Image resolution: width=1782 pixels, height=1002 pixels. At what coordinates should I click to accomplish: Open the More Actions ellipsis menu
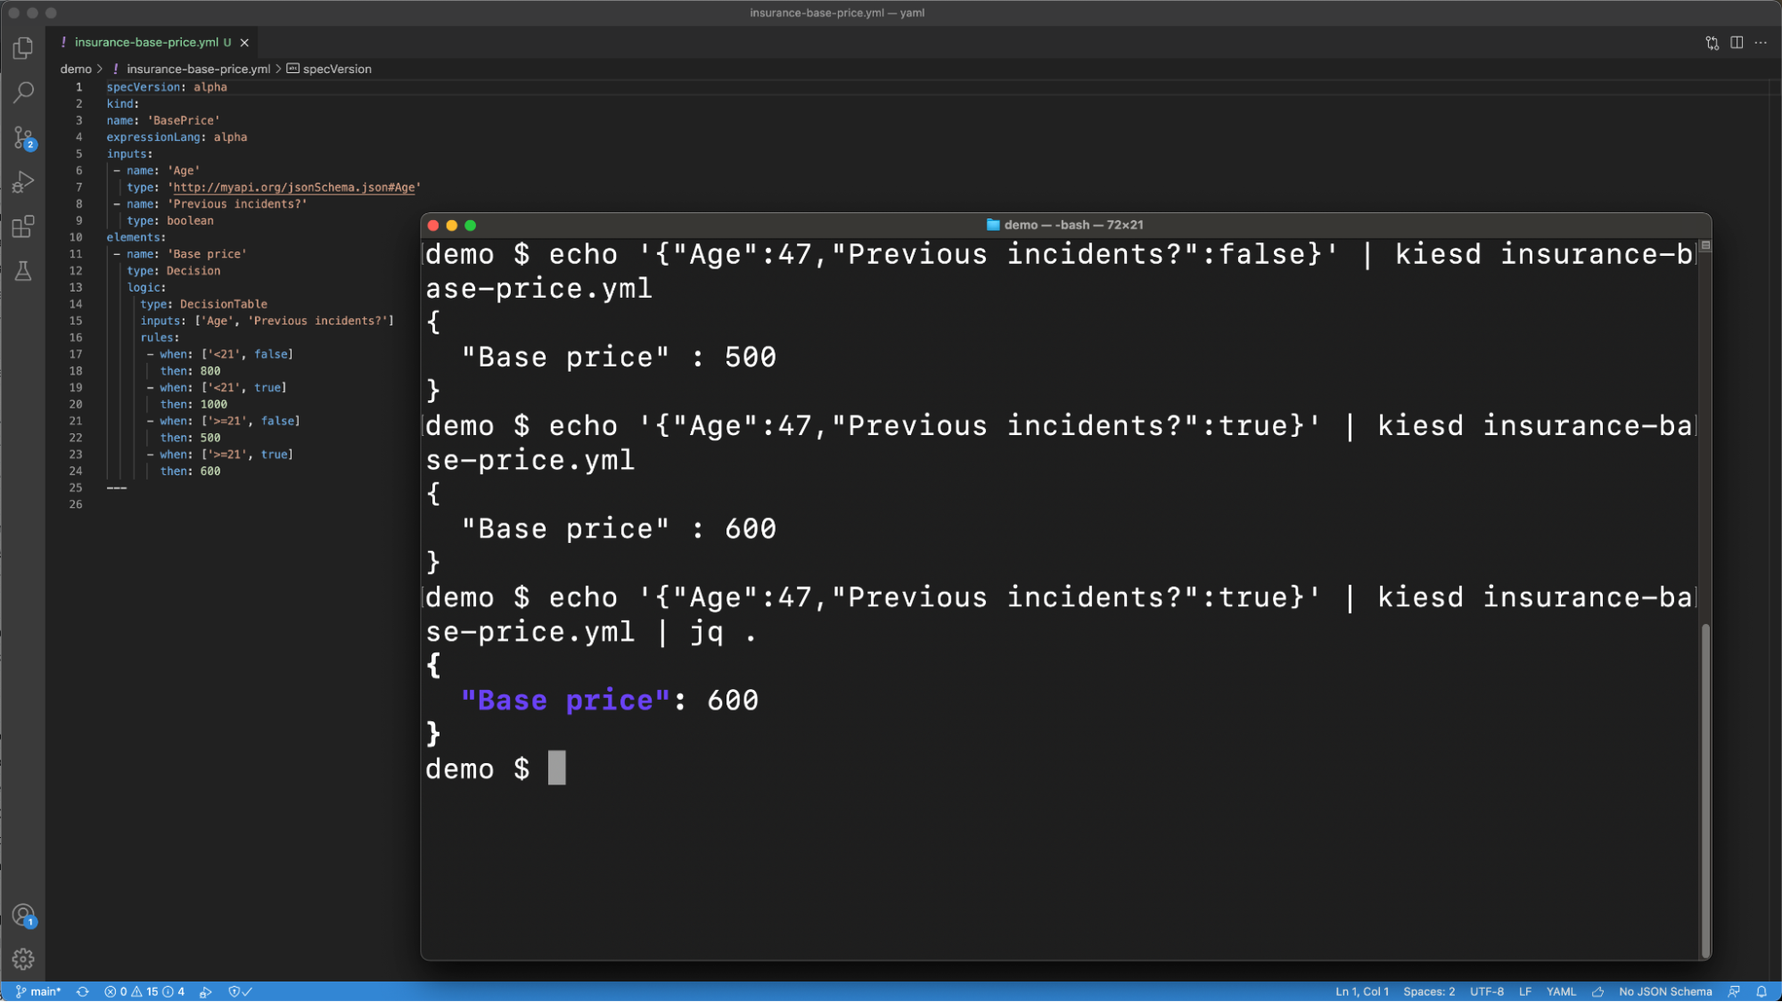point(1761,43)
